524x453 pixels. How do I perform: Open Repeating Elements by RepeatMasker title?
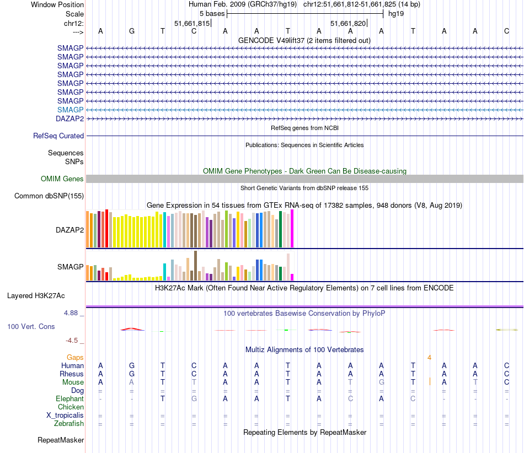tap(304, 432)
